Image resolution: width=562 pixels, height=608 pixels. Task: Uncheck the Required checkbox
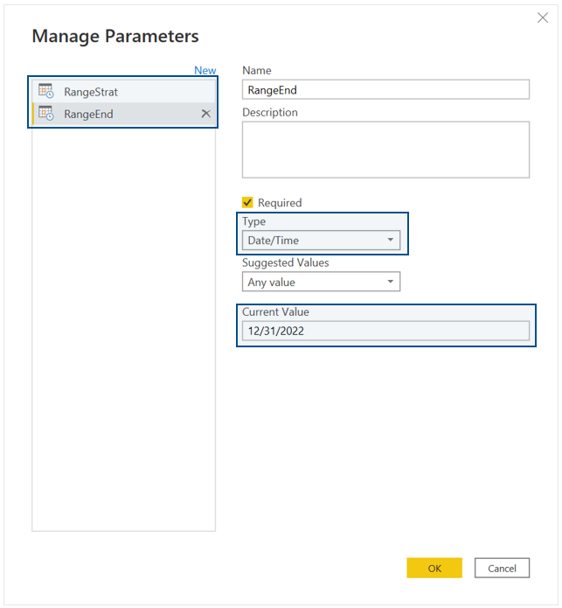click(x=247, y=202)
